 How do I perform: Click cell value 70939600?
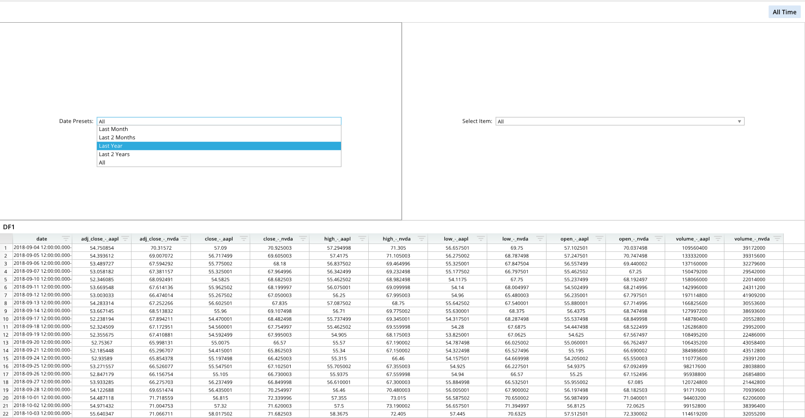coord(754,390)
